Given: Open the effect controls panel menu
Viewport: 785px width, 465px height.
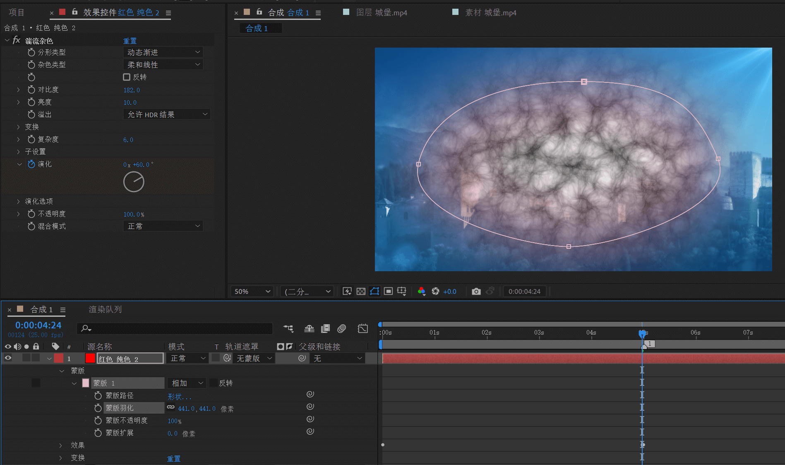Looking at the screenshot, I should [x=168, y=13].
